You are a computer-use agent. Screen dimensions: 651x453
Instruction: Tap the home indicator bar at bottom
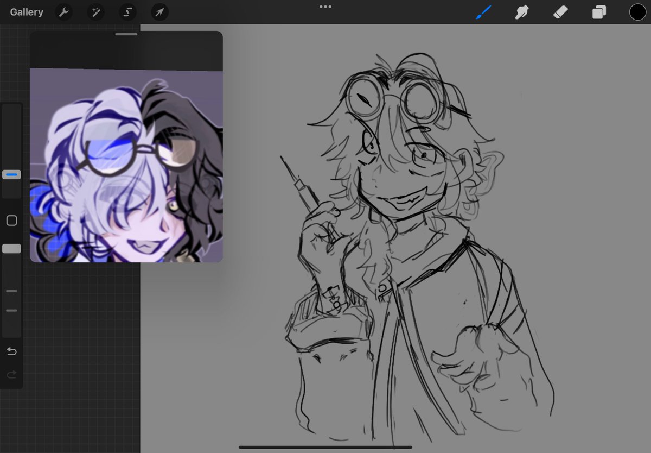click(325, 448)
